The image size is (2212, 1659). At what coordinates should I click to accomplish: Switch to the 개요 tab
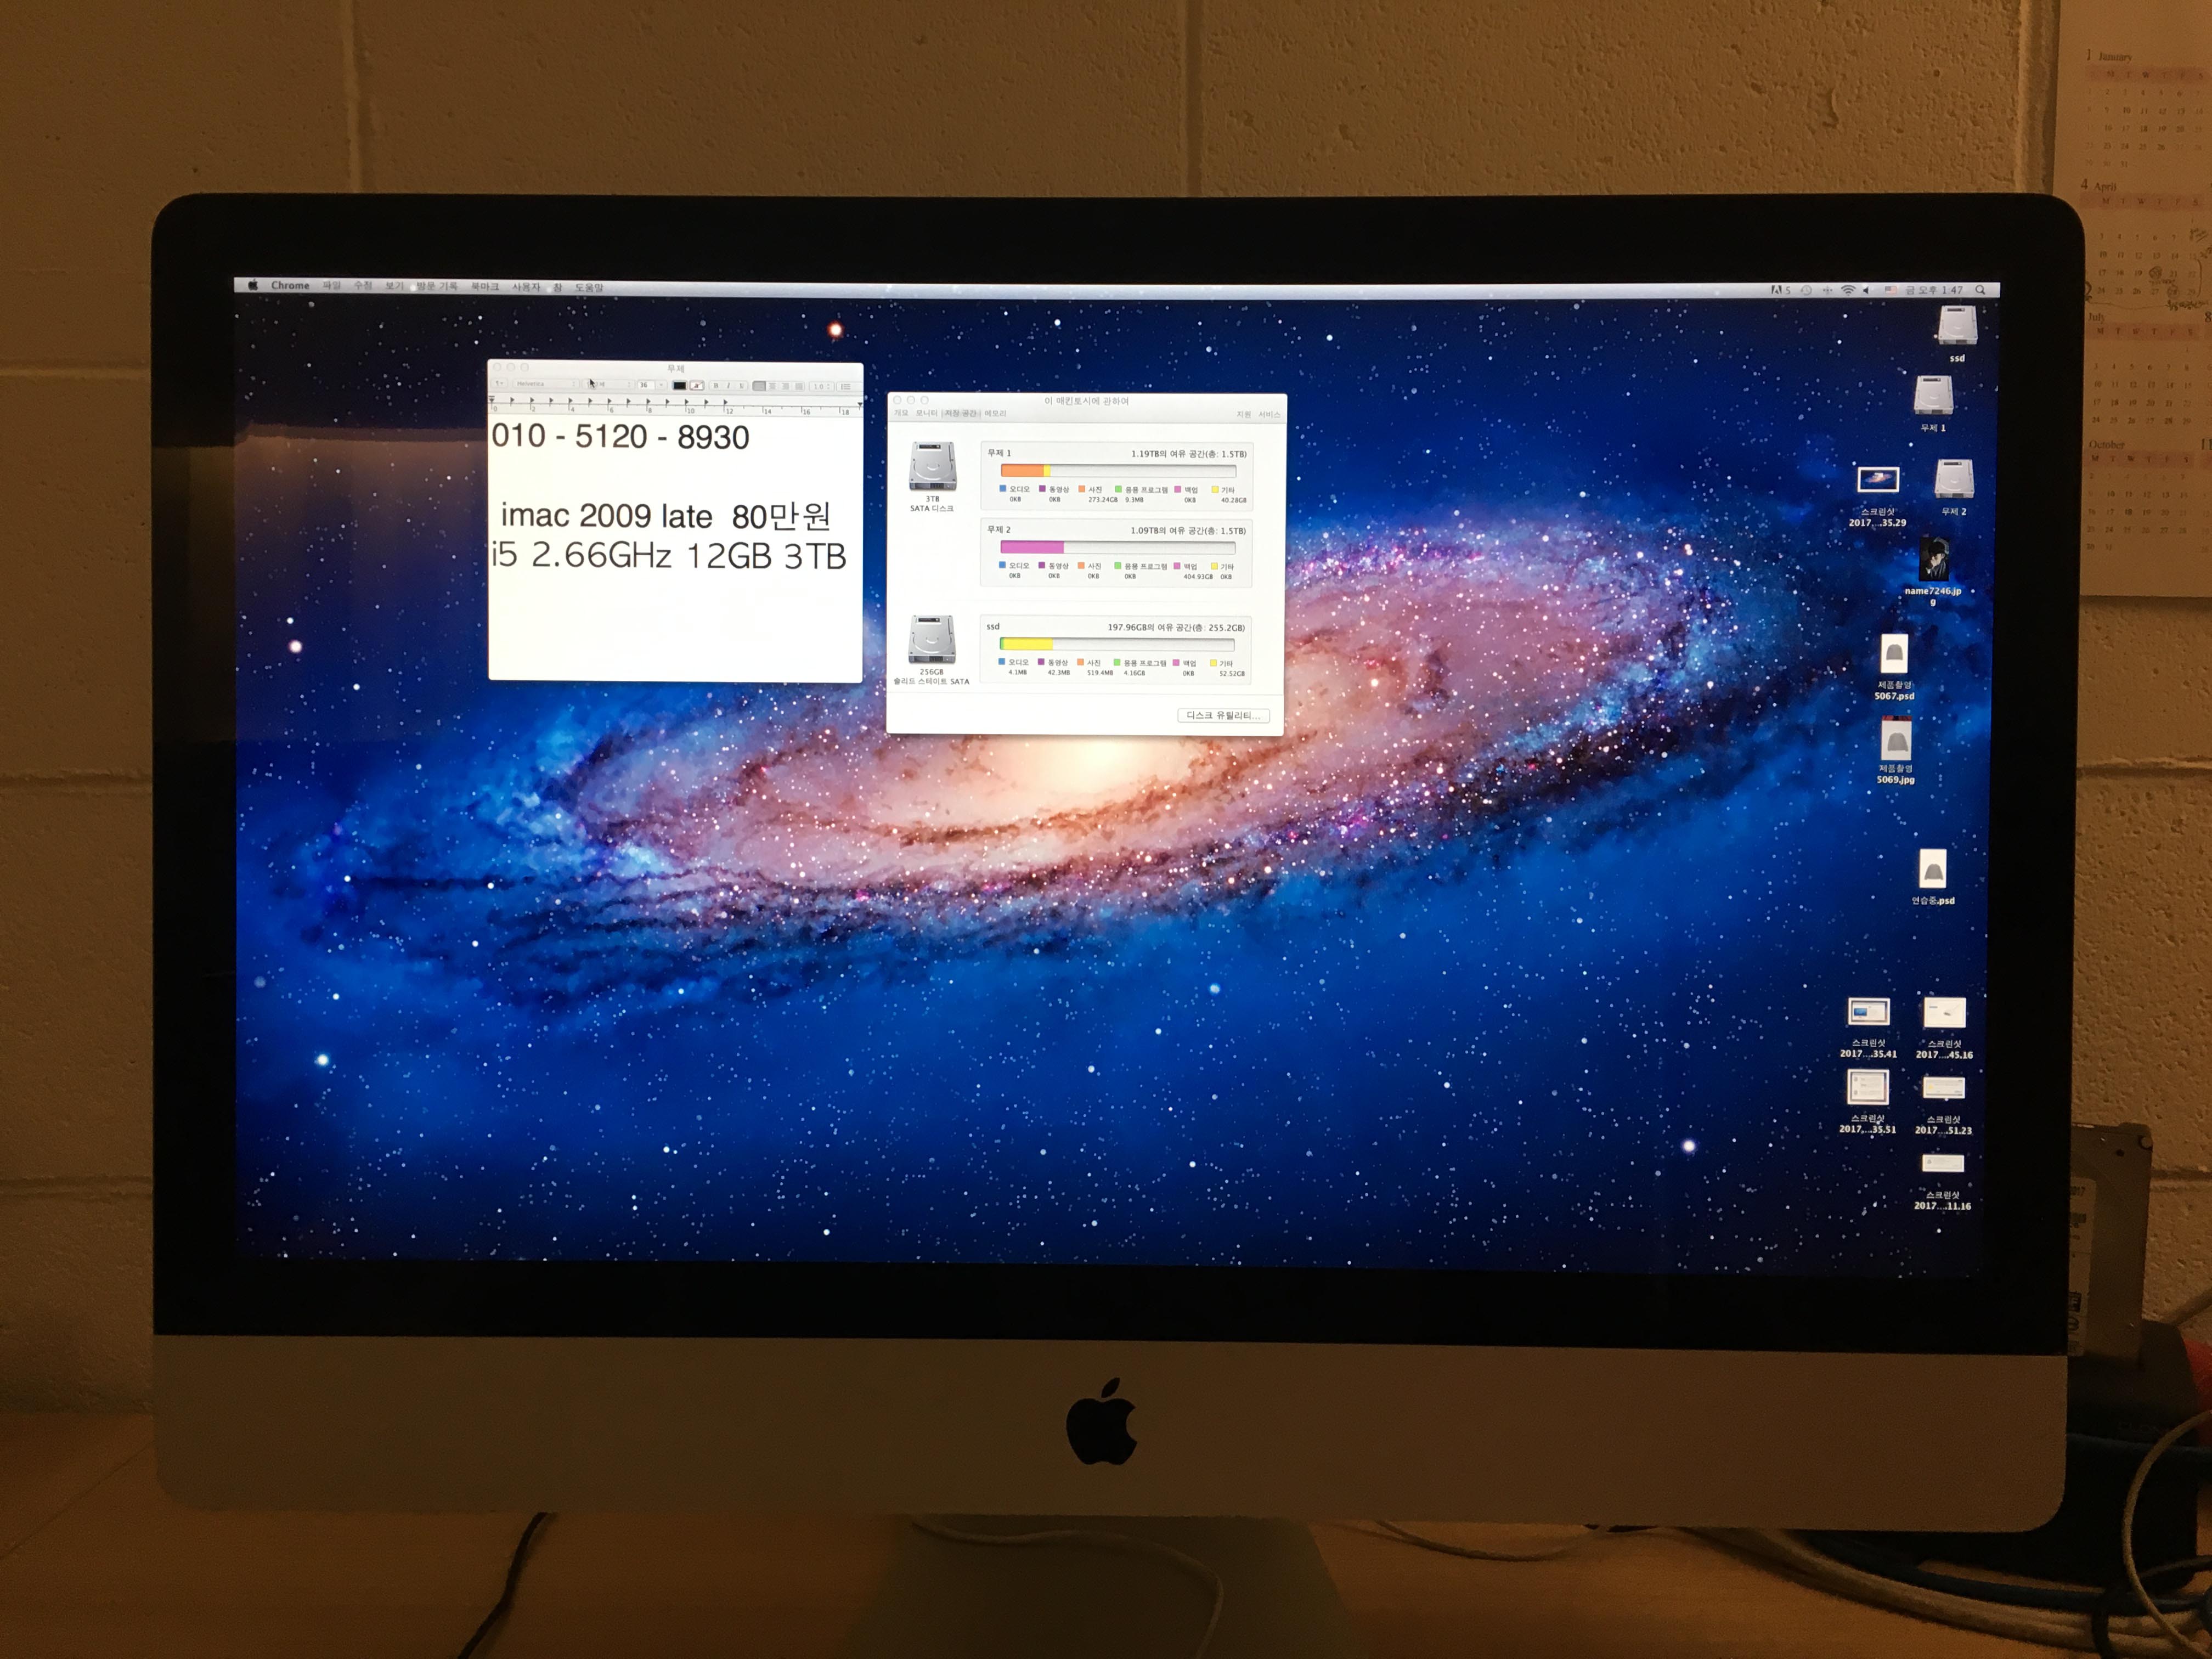(x=902, y=413)
